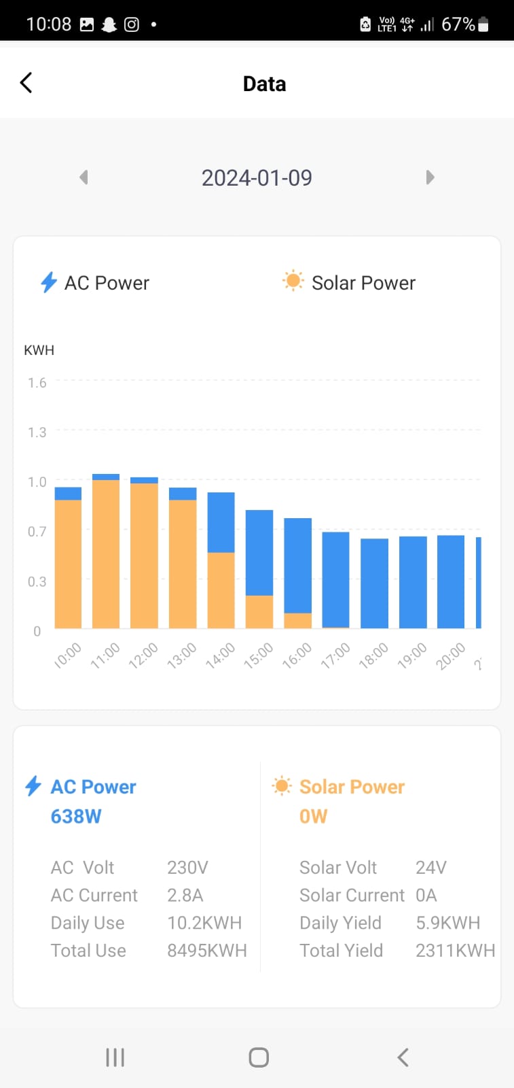
Task: Tap the Daily Yield 5.9KWH value
Action: pyautogui.click(x=447, y=923)
